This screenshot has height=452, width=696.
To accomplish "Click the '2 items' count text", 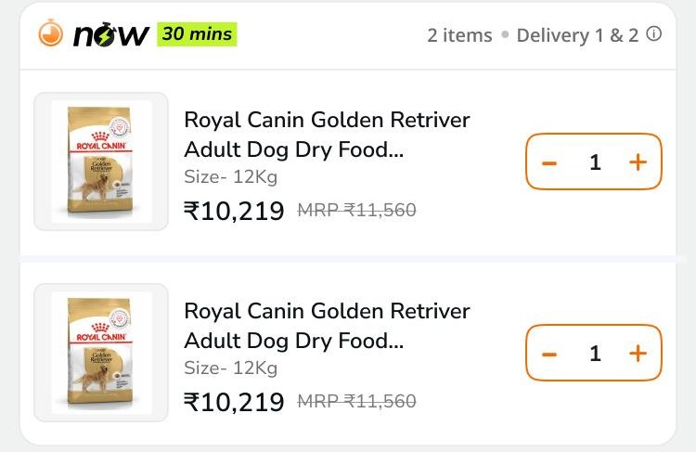I will (x=460, y=35).
